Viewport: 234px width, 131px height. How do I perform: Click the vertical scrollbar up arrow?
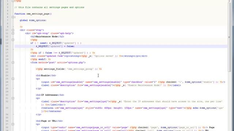[229, 1]
